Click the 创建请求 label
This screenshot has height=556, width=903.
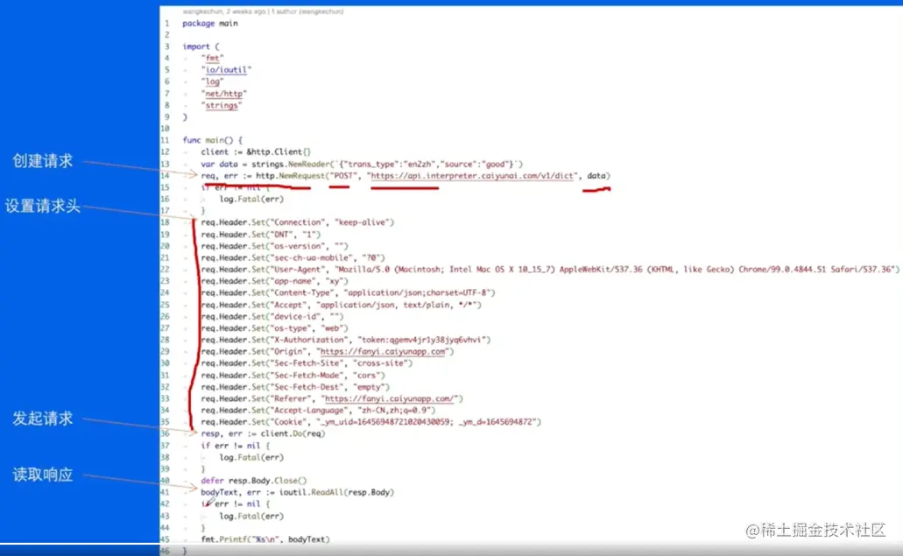coord(43,160)
